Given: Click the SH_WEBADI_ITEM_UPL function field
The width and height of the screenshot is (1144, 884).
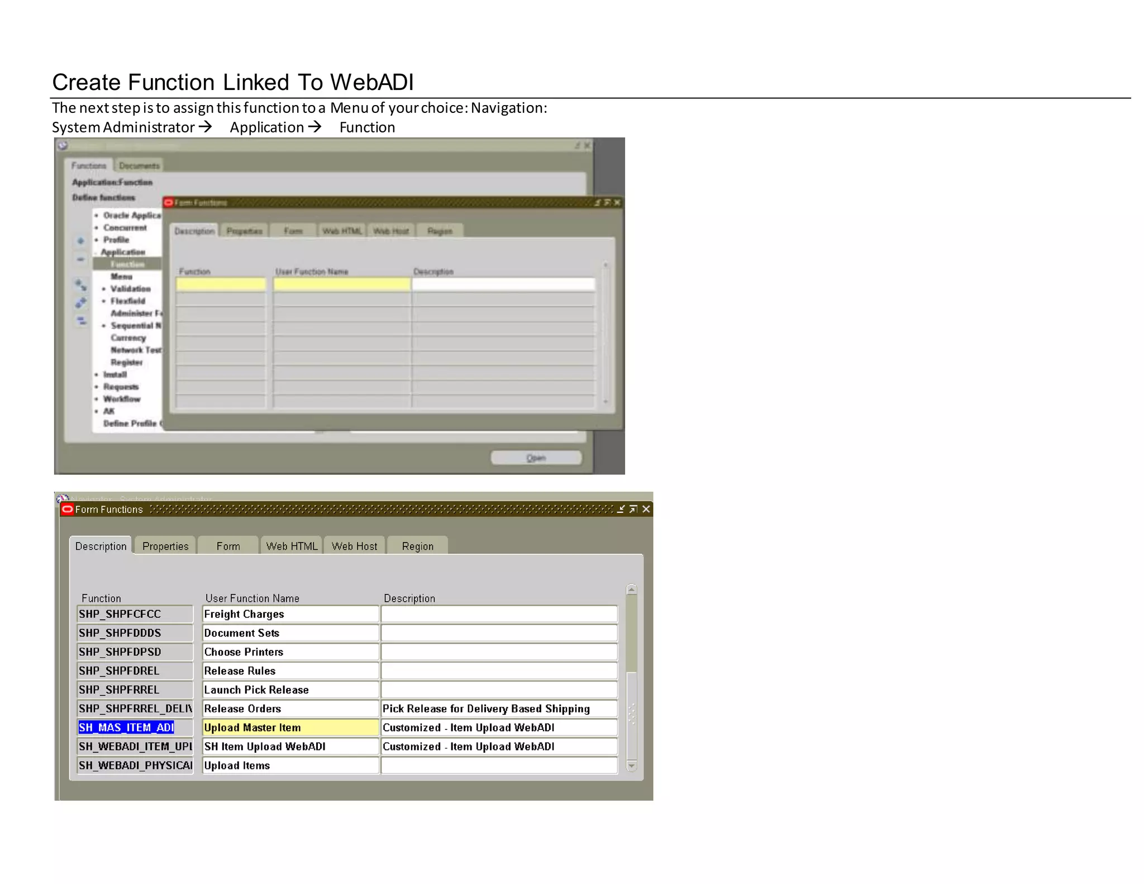Looking at the screenshot, I should tap(135, 747).
